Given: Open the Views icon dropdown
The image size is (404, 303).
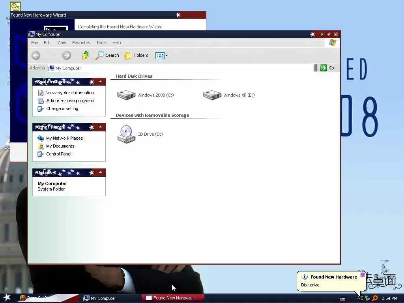Looking at the screenshot, I should (x=161, y=55).
